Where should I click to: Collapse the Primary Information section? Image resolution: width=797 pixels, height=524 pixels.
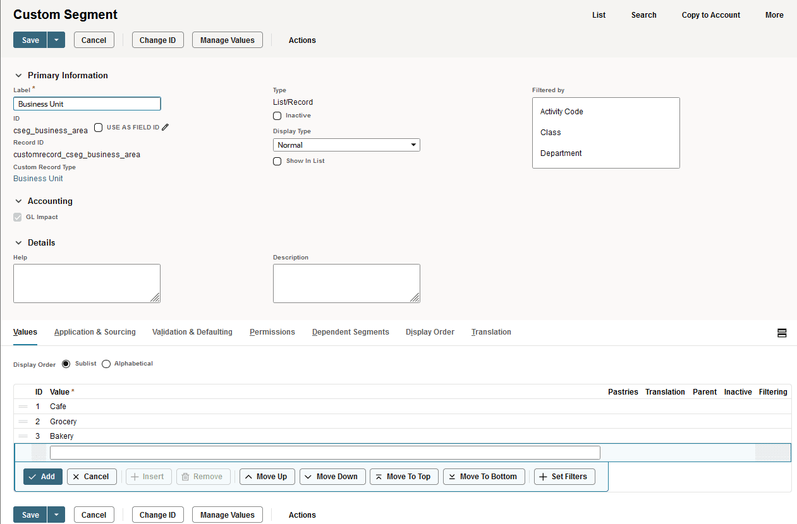tap(18, 75)
